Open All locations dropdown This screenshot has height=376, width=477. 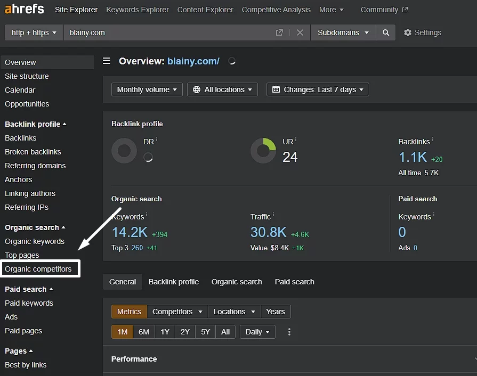pos(222,89)
